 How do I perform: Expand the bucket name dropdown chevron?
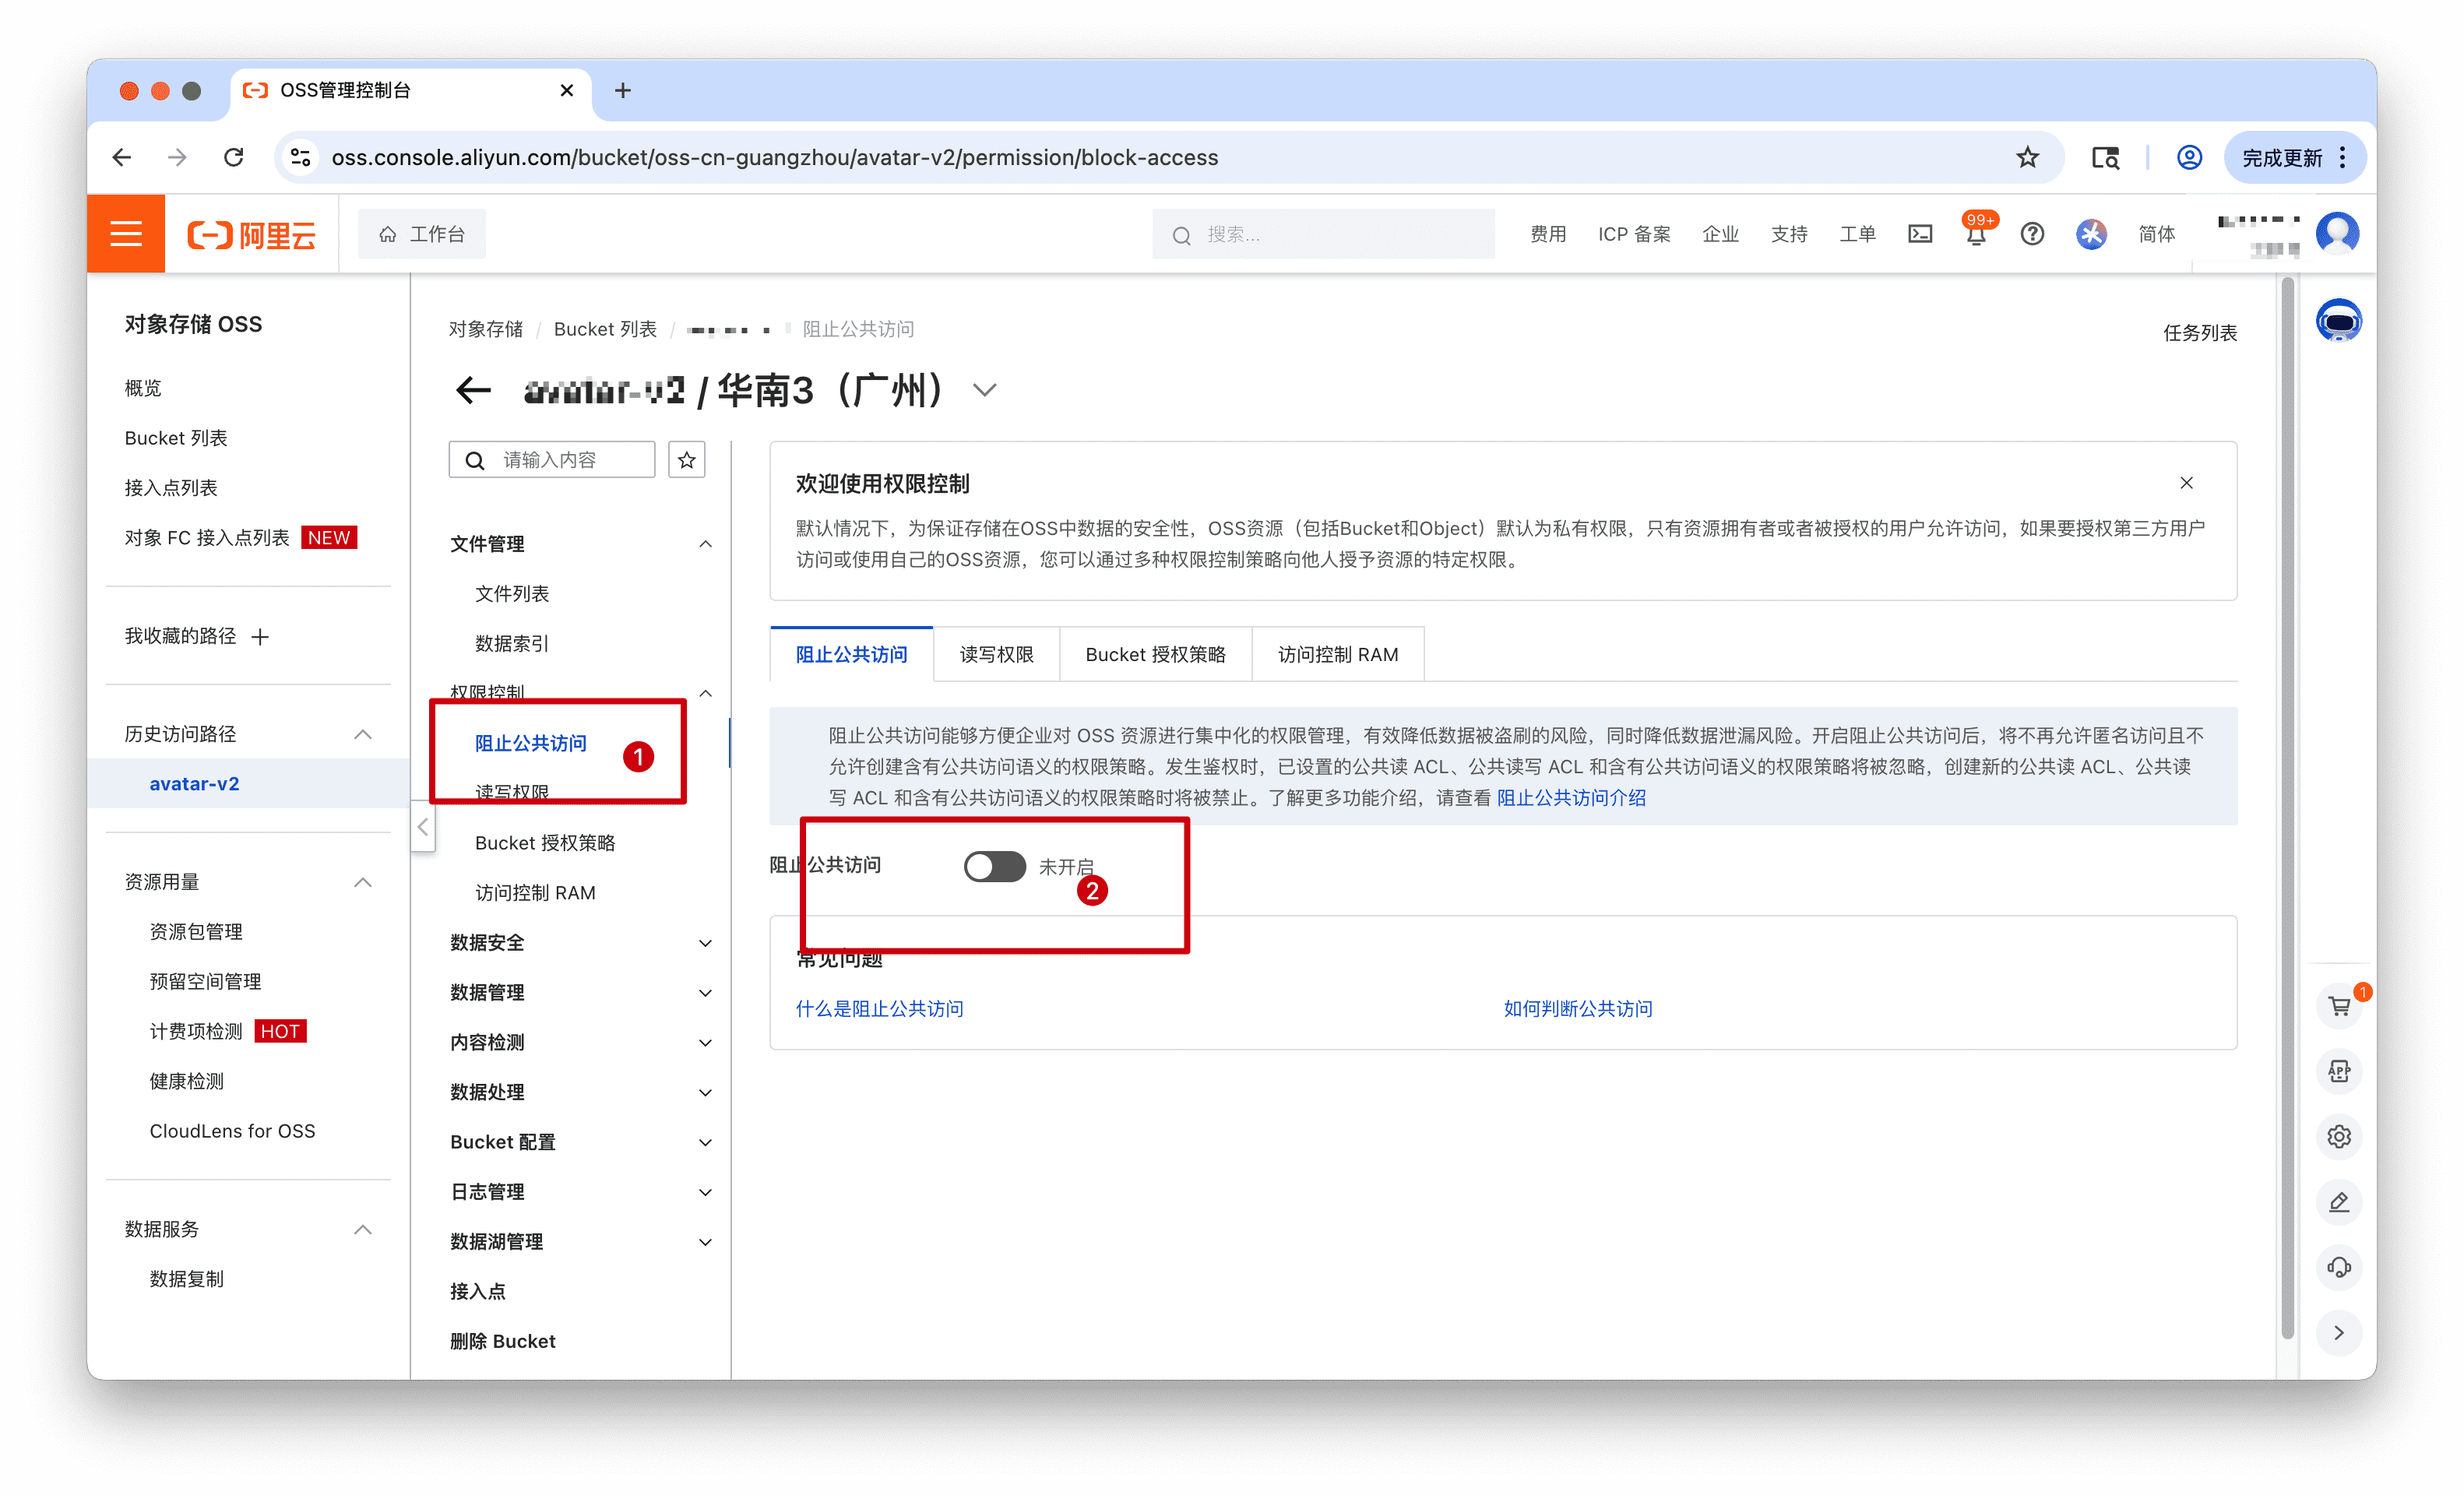coord(984,390)
